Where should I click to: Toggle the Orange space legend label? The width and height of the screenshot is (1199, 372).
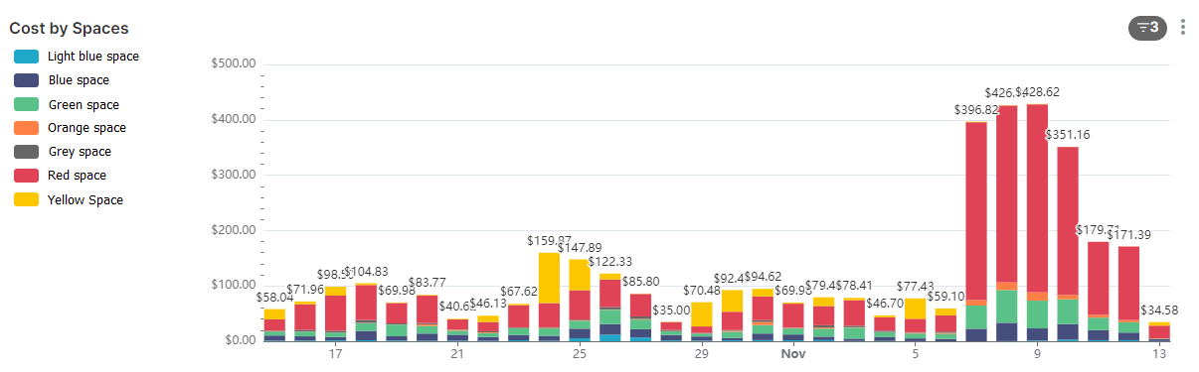(86, 128)
